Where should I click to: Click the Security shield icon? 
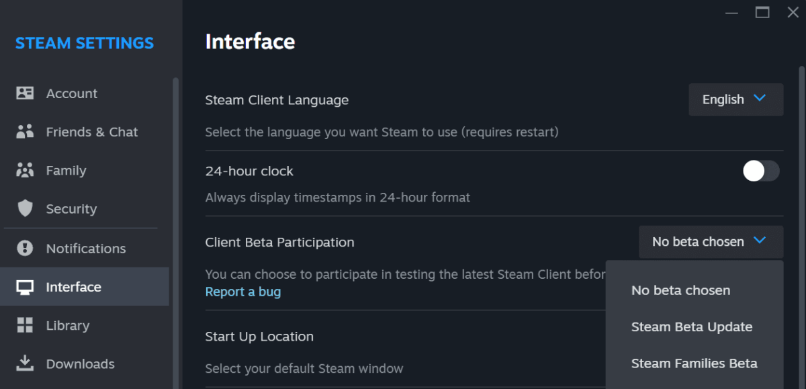[x=25, y=209]
